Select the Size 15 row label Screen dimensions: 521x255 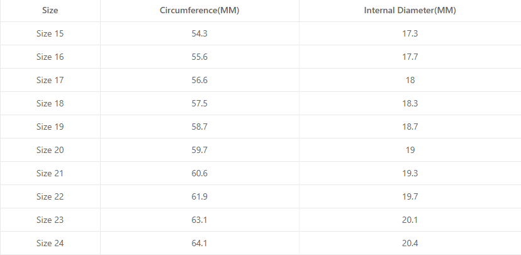tap(50, 33)
